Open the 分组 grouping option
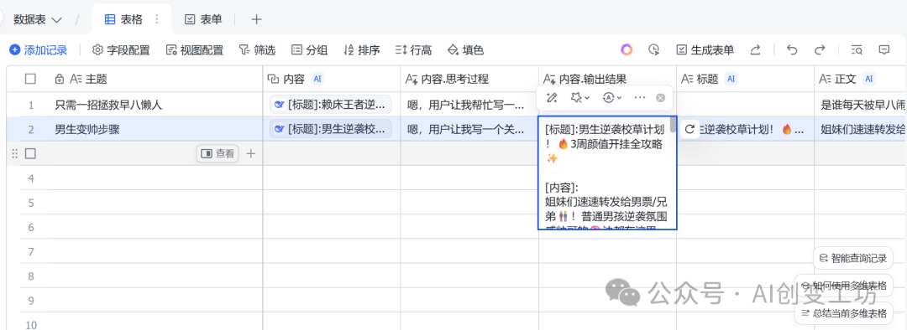 [309, 50]
